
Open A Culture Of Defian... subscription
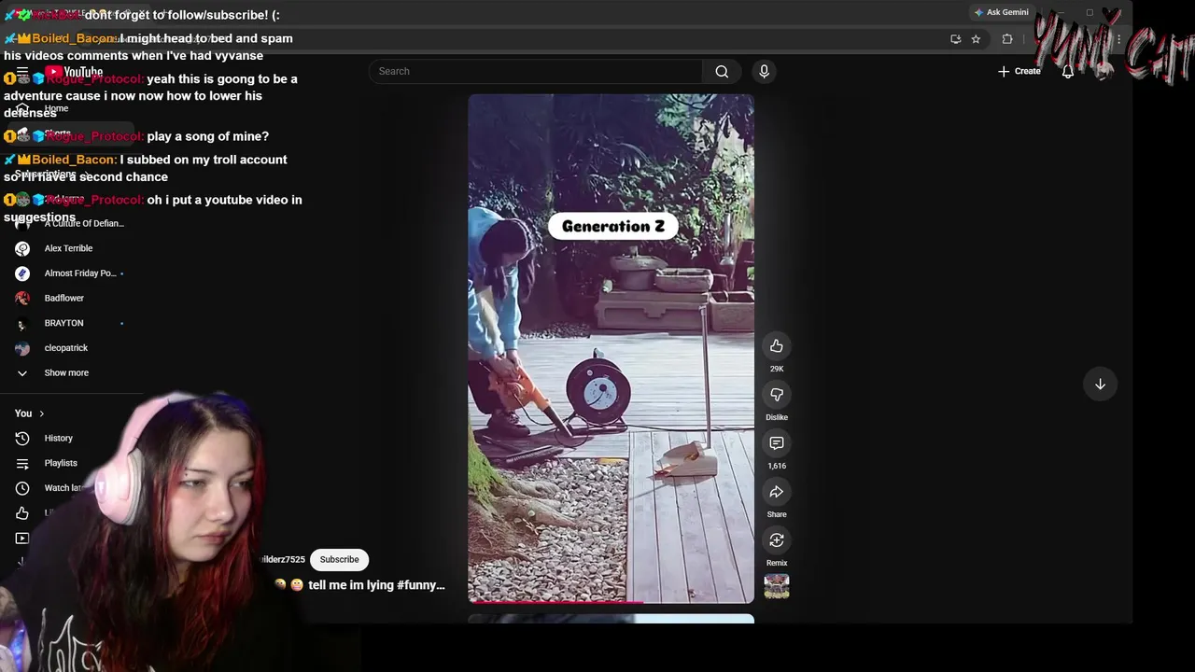84,223
